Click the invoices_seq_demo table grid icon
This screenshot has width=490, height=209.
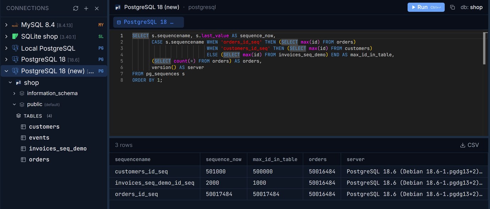23,149
